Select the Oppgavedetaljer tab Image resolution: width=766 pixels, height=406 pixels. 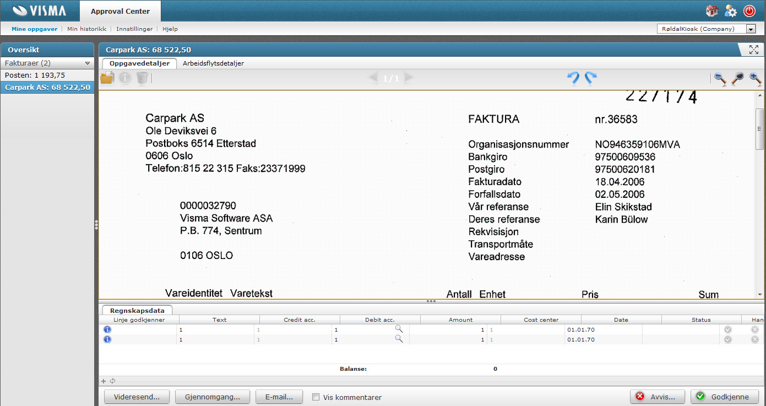139,63
